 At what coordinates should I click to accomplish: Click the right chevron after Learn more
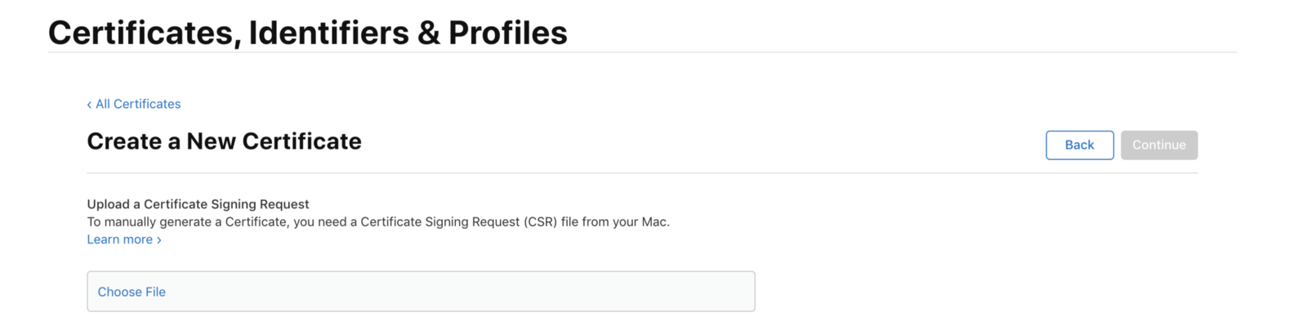[159, 240]
